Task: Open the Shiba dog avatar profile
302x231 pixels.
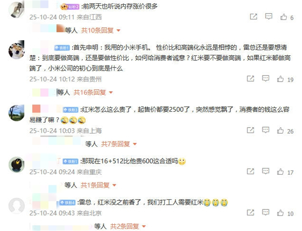Action: (x=17, y=50)
